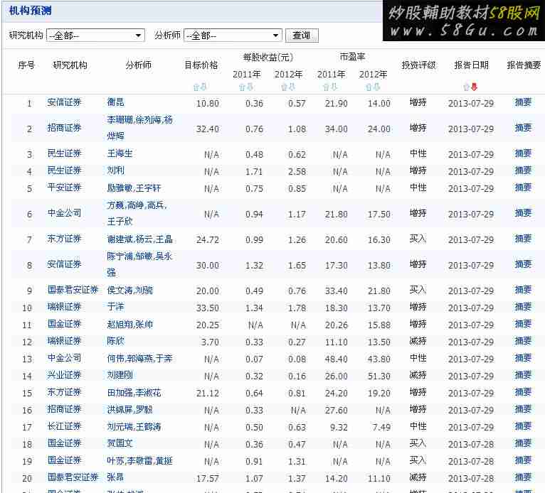Image resolution: width=545 pixels, height=493 pixels.
Task: Click analyst 衡昆
Action: [116, 102]
